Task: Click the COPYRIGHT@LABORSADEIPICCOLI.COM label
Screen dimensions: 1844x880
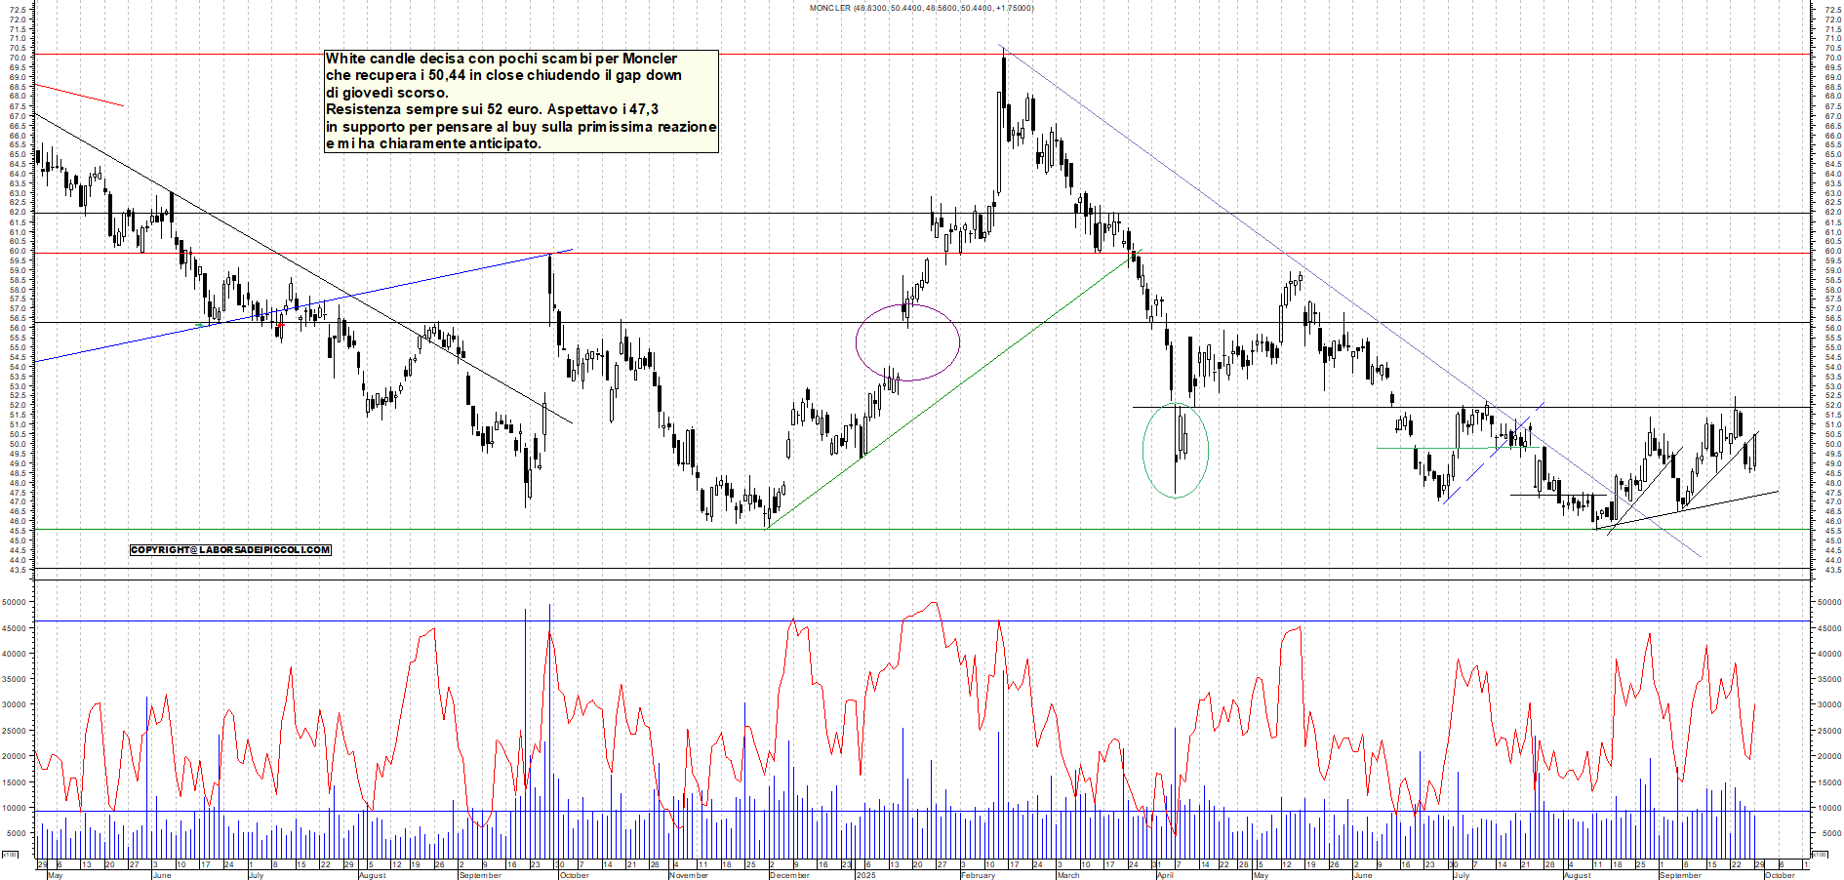Action: pos(230,550)
